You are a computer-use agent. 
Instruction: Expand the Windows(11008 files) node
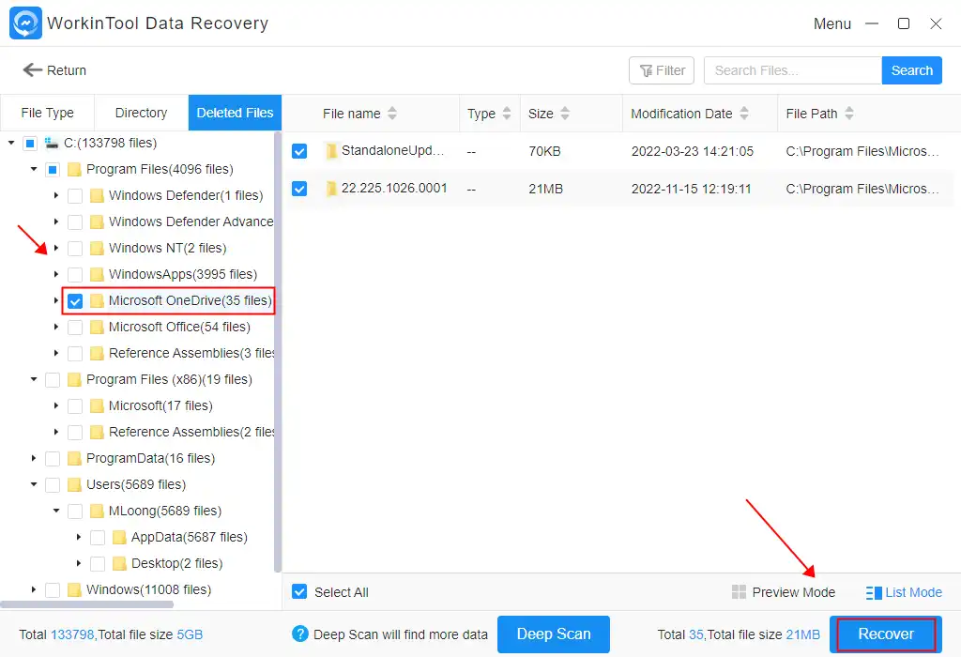click(34, 589)
